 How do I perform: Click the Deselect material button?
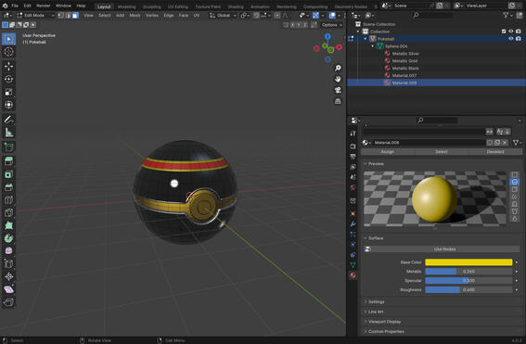pos(495,152)
